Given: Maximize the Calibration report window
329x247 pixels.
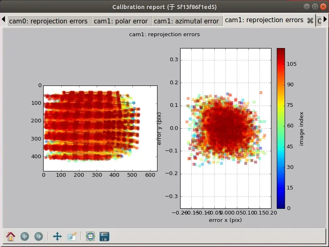Looking at the screenshot, I should [315, 7].
